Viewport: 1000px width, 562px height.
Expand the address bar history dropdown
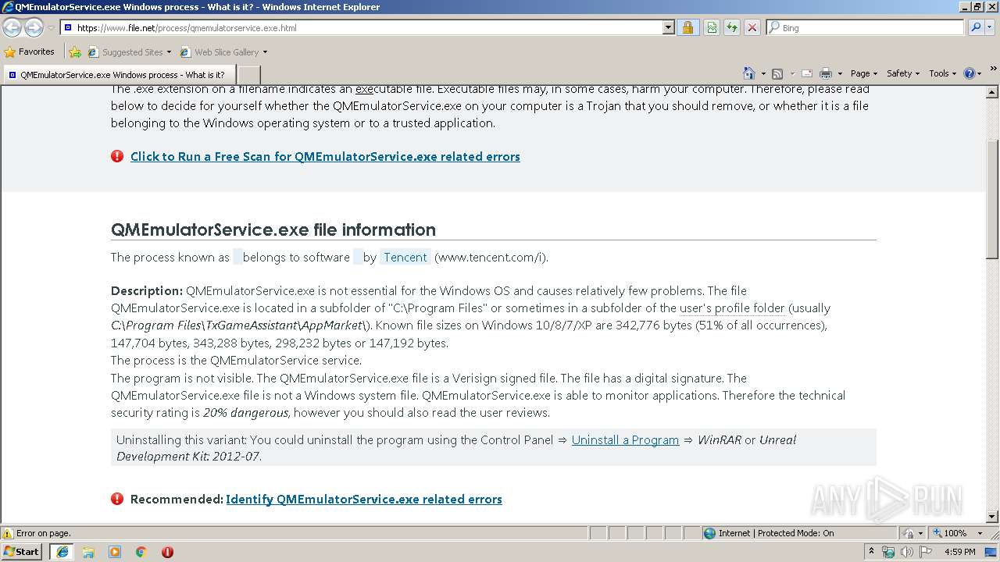point(668,27)
